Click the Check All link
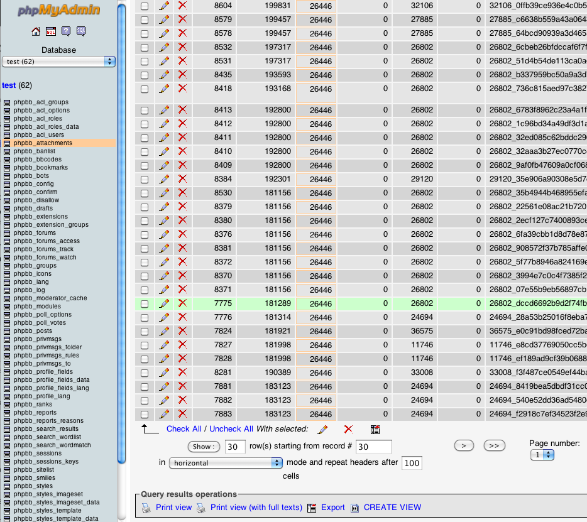 pyautogui.click(x=184, y=429)
